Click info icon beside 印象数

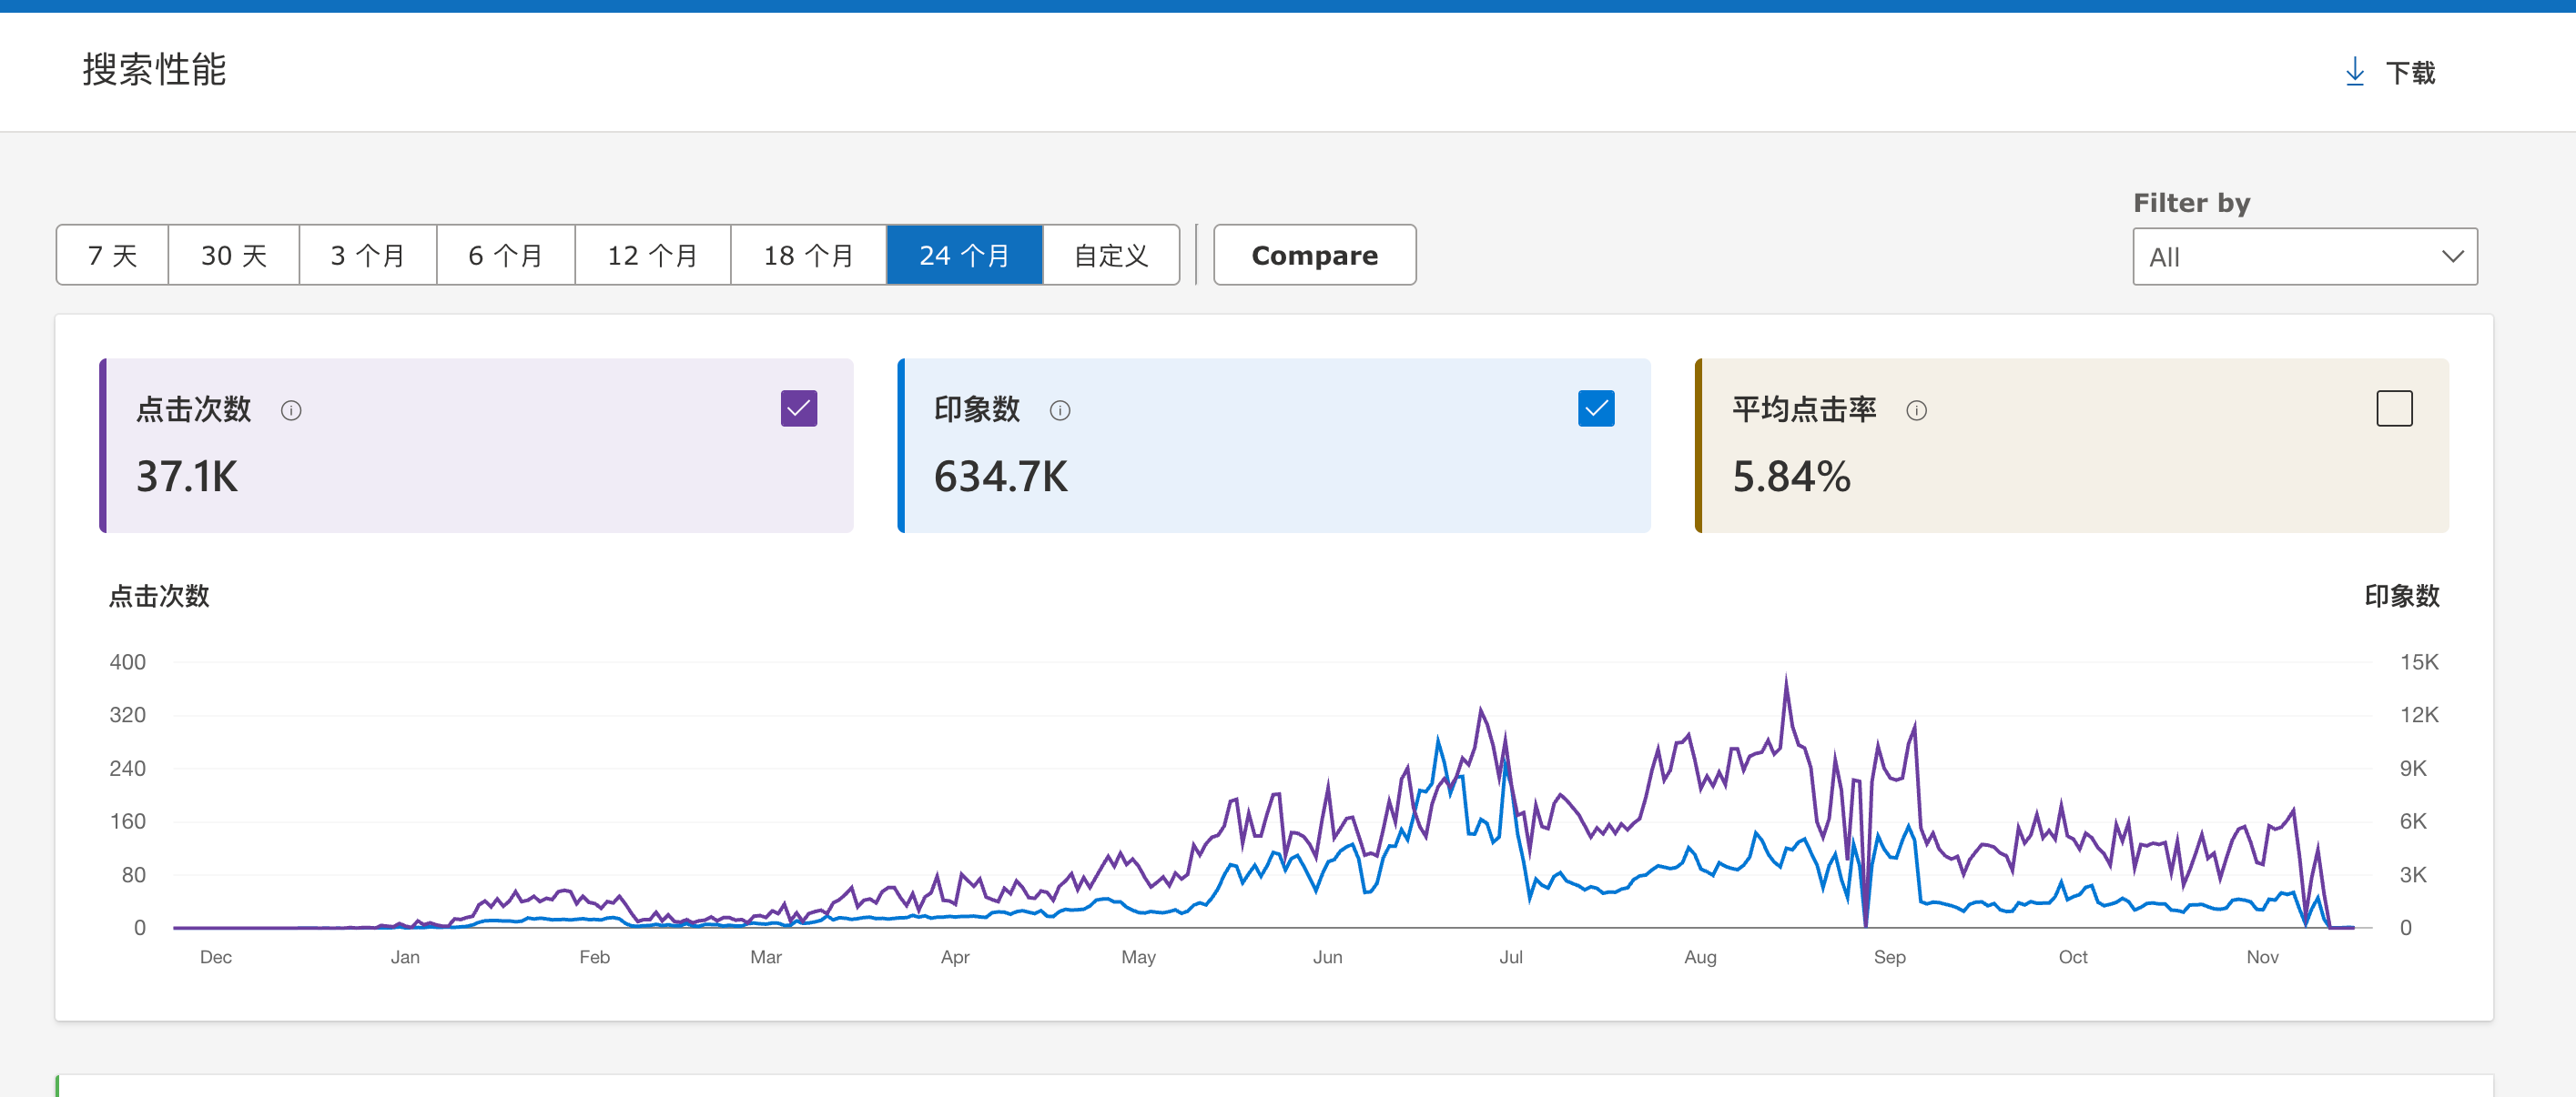point(1060,410)
